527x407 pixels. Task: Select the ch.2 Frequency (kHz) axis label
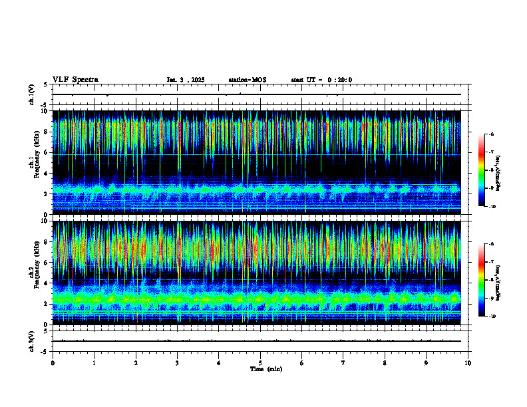point(35,265)
